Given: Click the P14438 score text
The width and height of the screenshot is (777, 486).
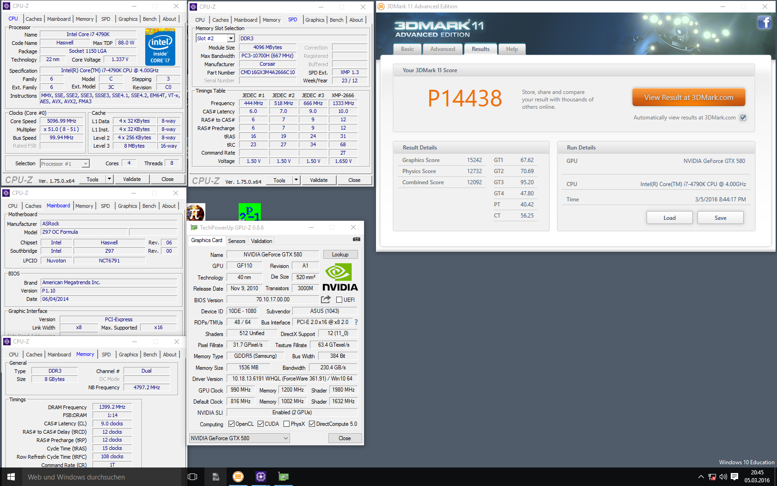Looking at the screenshot, I should tap(465, 98).
